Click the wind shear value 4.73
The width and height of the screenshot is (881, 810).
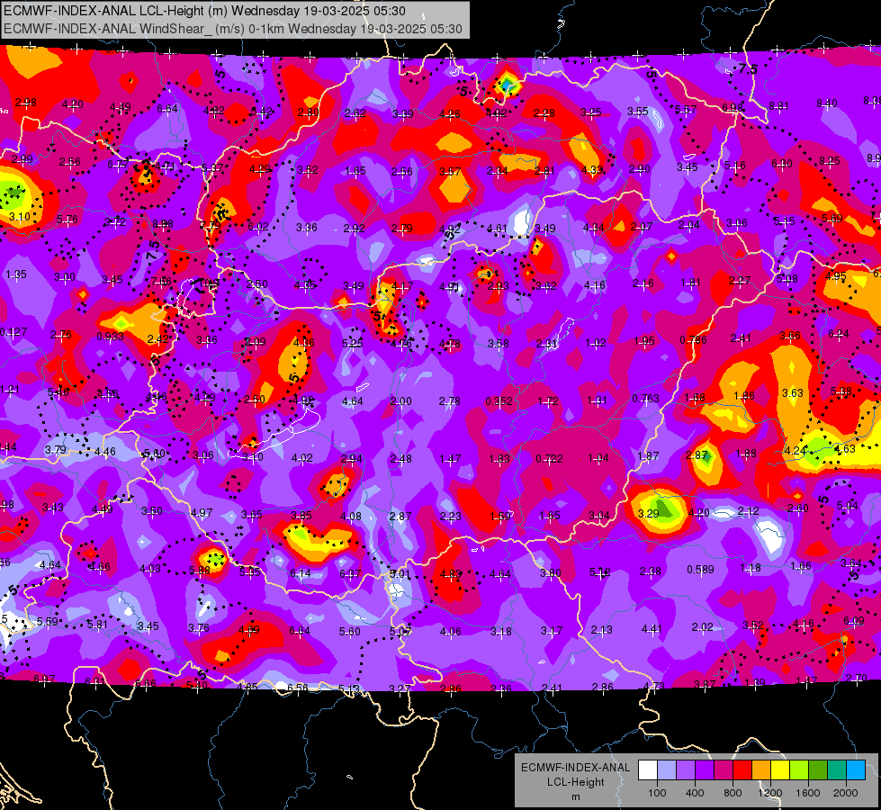pyautogui.click(x=654, y=686)
